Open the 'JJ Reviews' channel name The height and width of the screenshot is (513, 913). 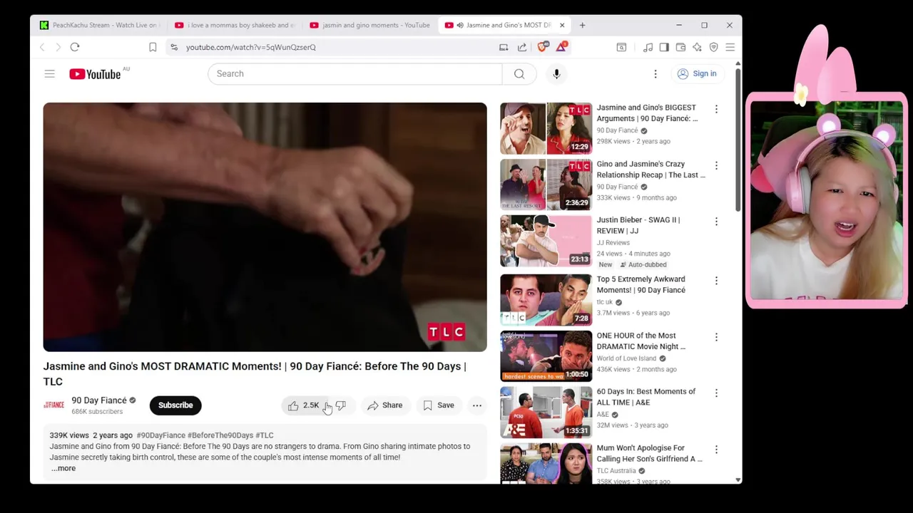pos(613,243)
